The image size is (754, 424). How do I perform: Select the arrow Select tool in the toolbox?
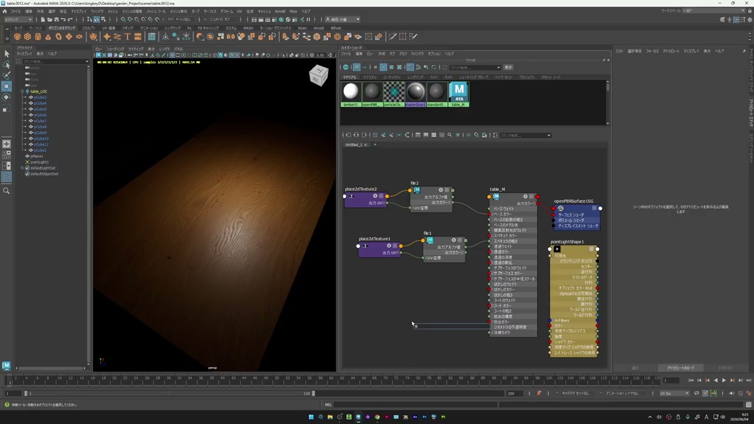coord(6,54)
